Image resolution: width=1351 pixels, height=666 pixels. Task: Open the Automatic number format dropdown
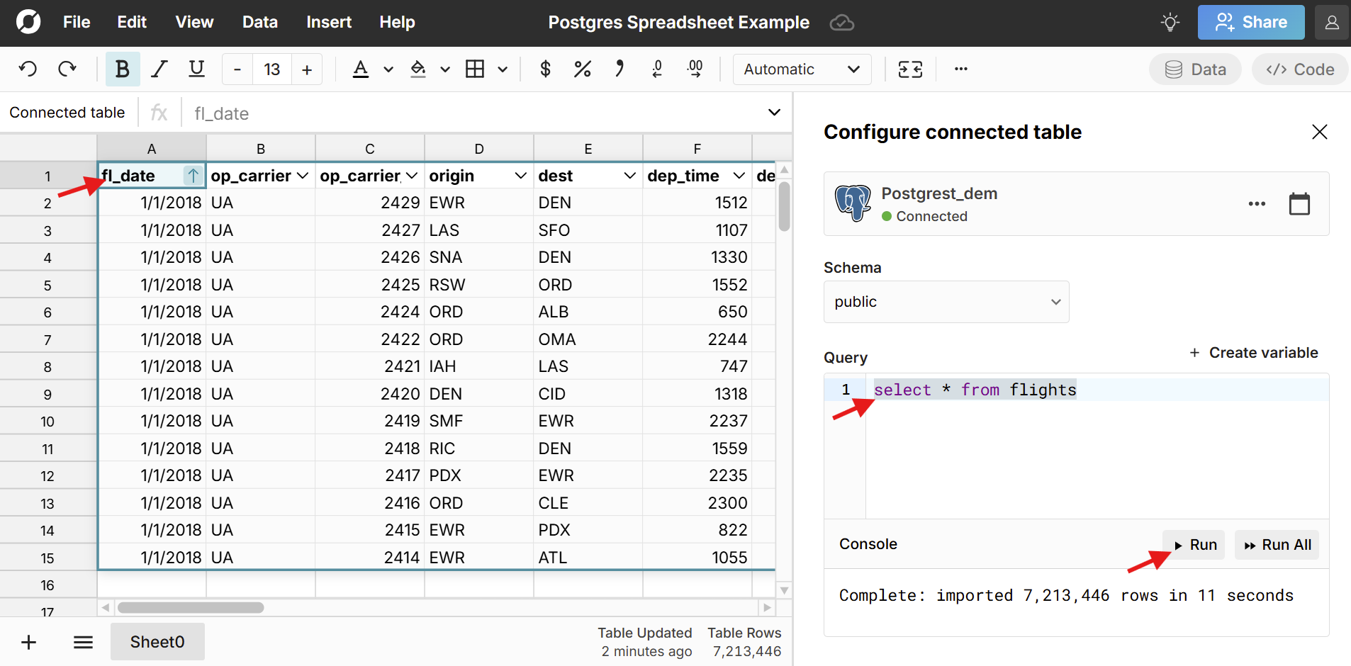tap(801, 69)
